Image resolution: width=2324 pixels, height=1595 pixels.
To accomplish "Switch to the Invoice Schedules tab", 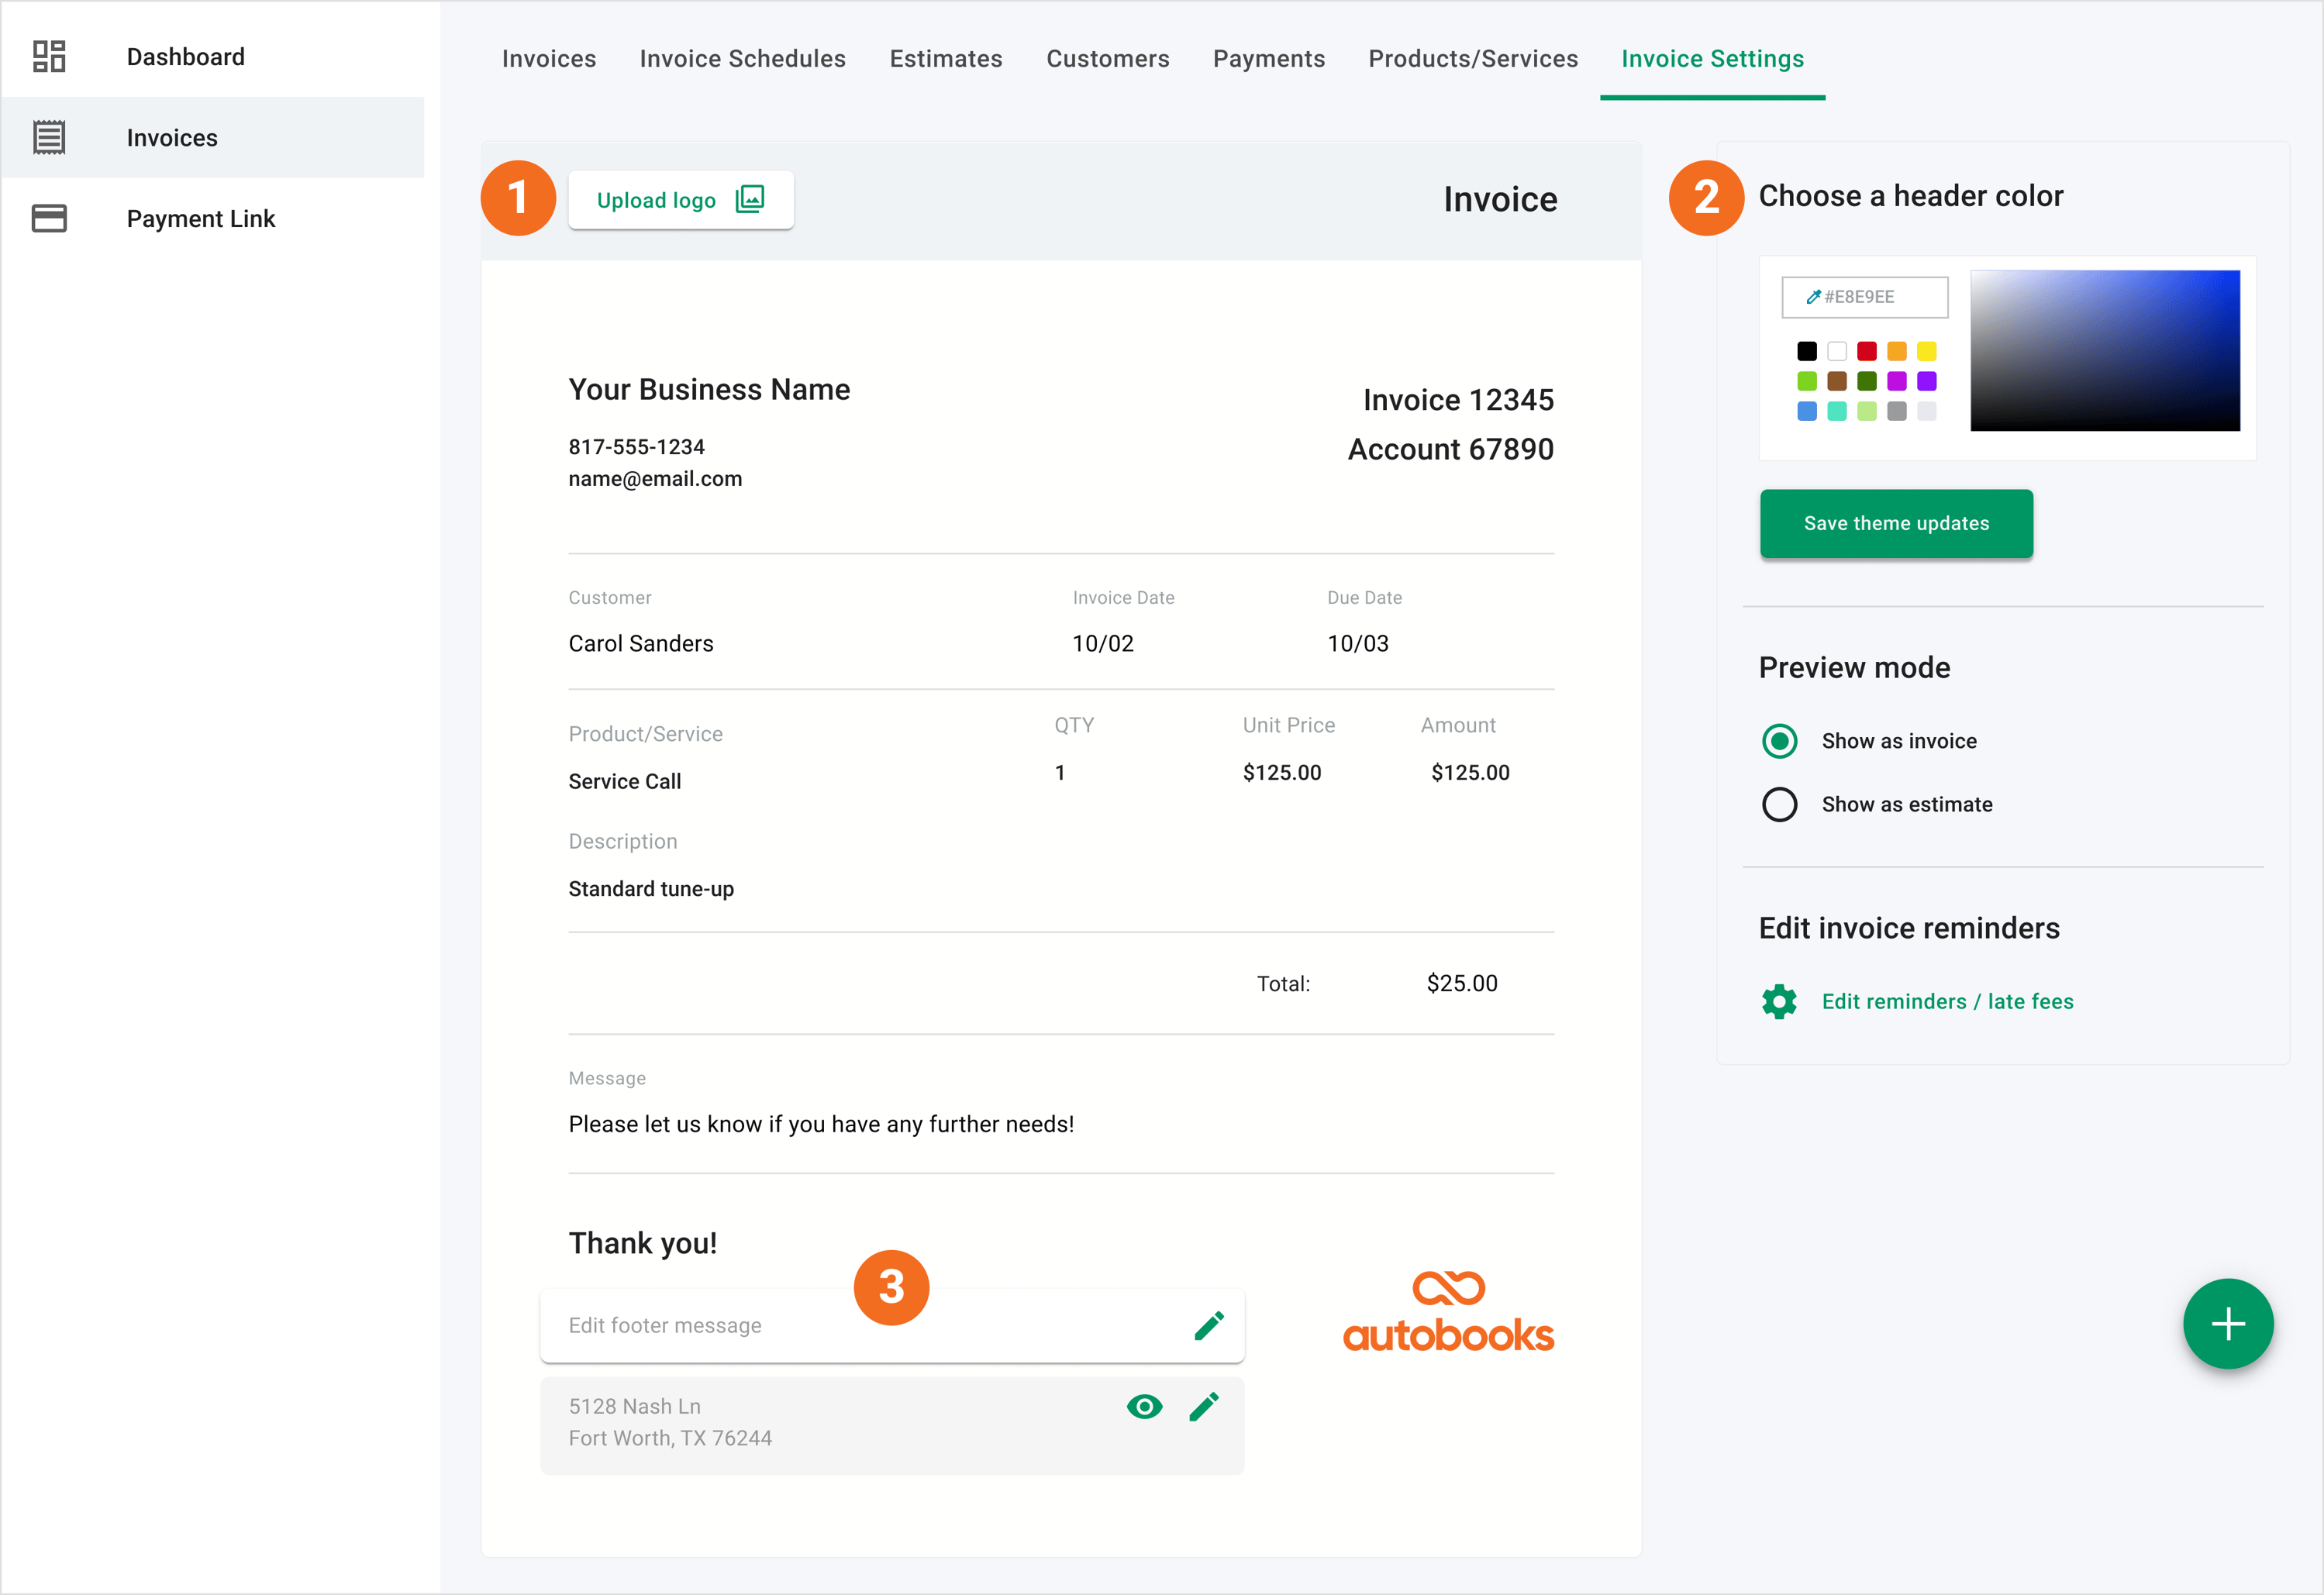I will [x=742, y=59].
